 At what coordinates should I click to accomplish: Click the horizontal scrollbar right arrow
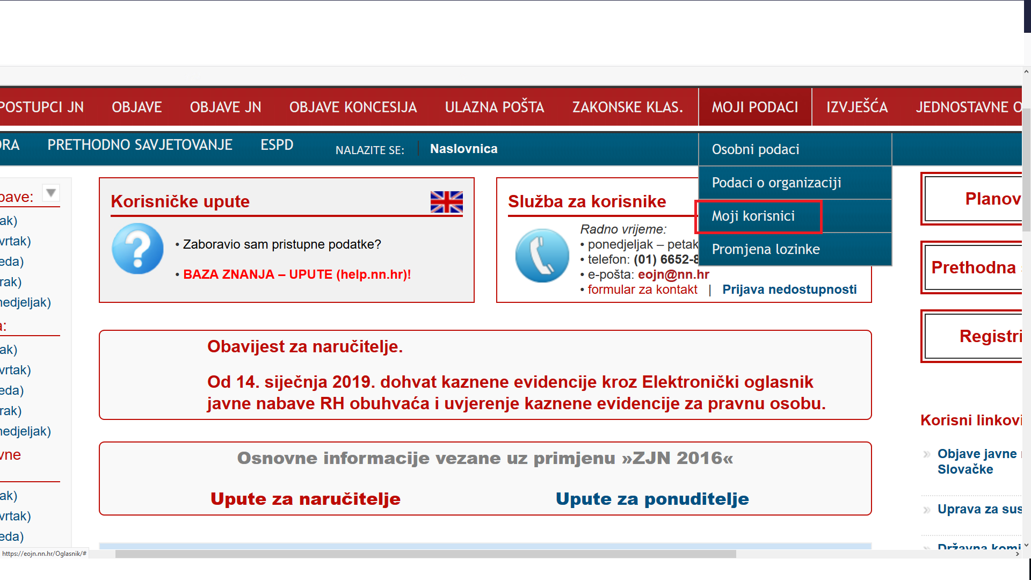click(x=1017, y=554)
